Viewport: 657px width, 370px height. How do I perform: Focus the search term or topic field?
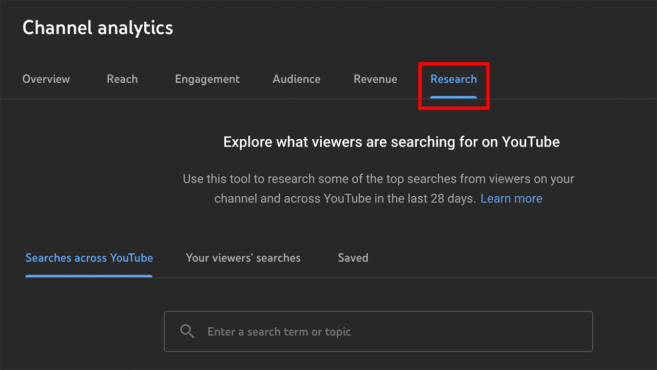(378, 331)
